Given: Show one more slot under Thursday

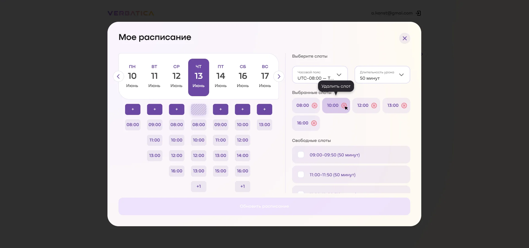Looking at the screenshot, I should (x=199, y=187).
